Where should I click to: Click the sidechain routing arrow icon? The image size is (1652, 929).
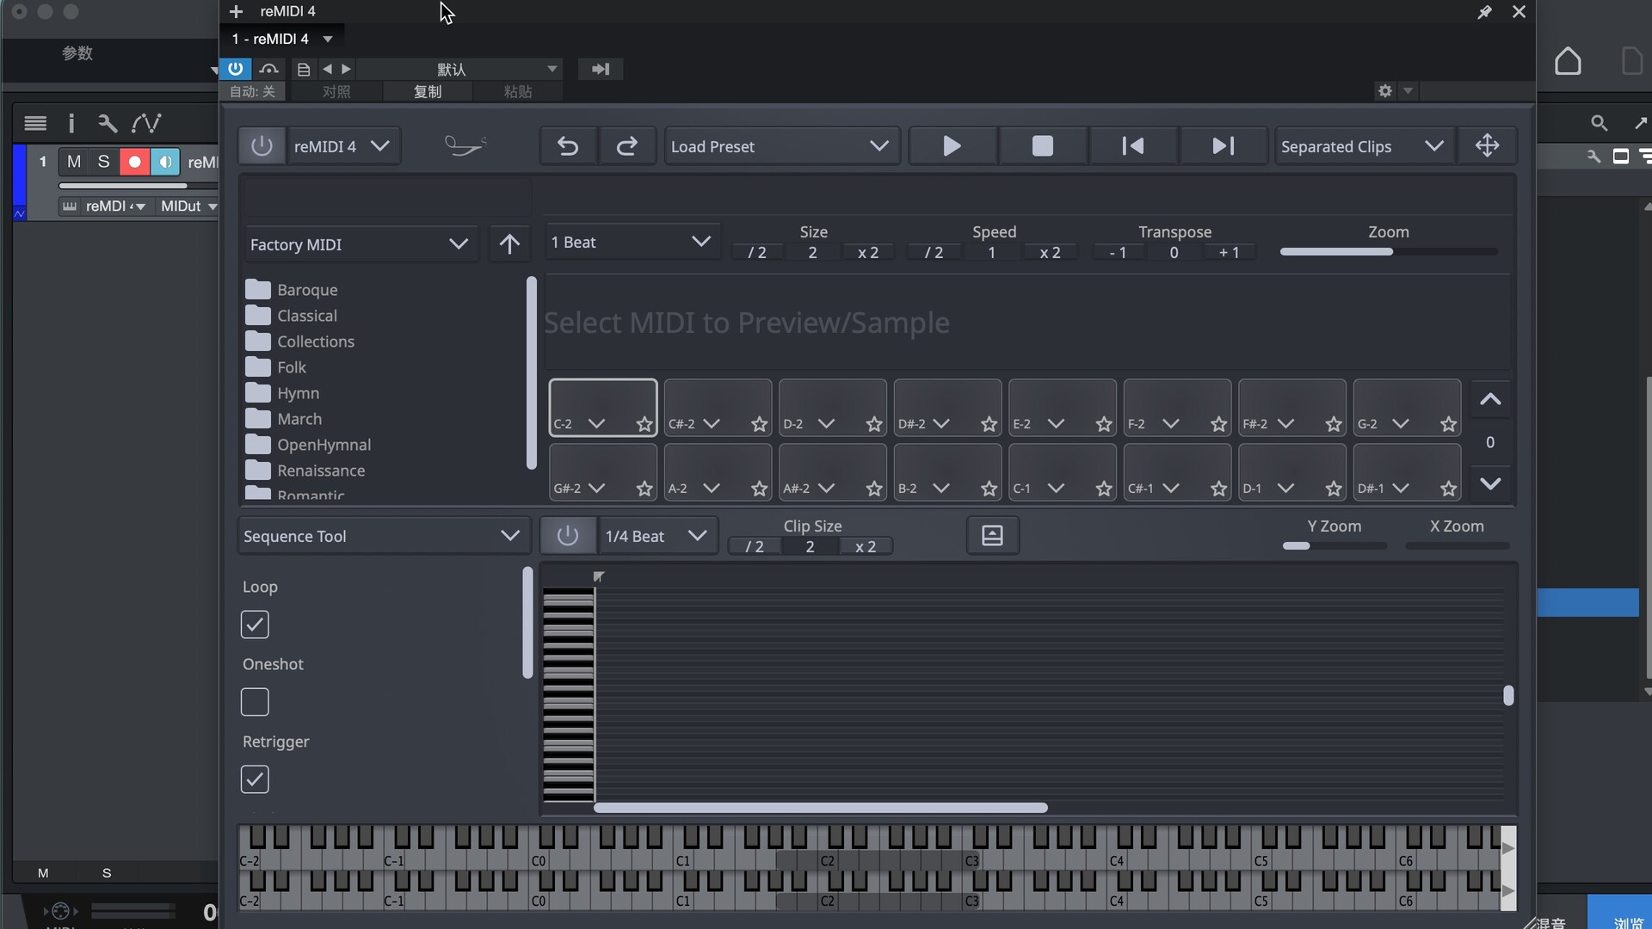pos(601,69)
